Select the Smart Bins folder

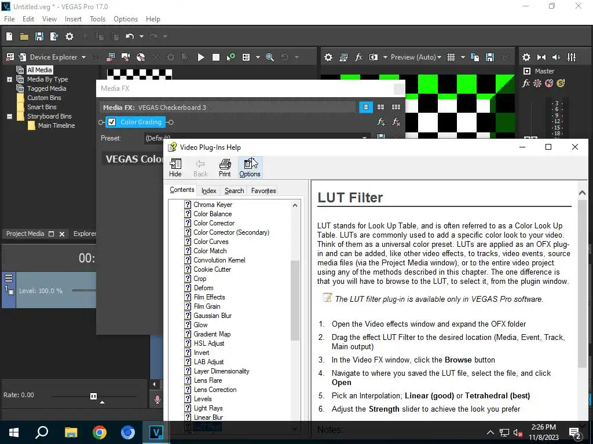pos(42,107)
